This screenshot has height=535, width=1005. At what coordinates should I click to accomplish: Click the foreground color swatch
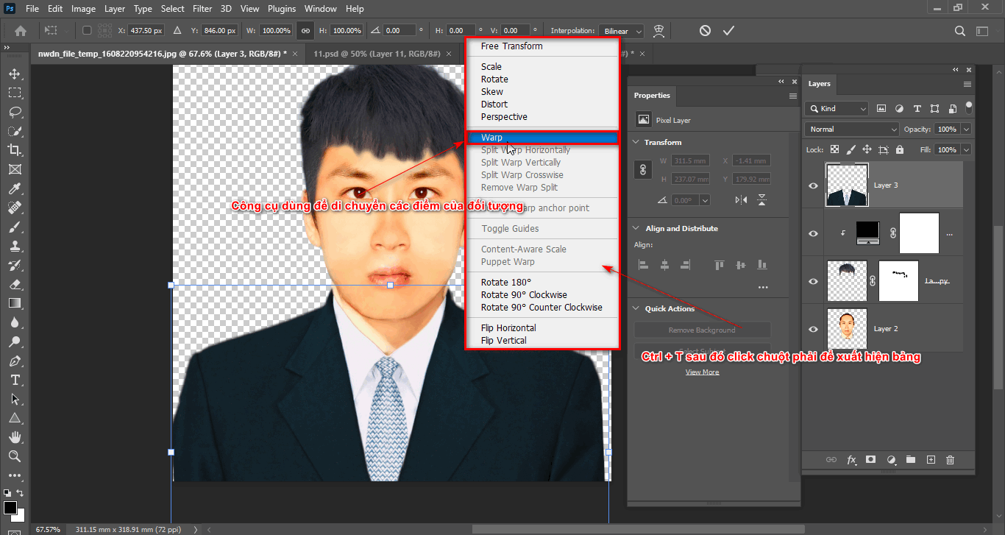(12, 508)
